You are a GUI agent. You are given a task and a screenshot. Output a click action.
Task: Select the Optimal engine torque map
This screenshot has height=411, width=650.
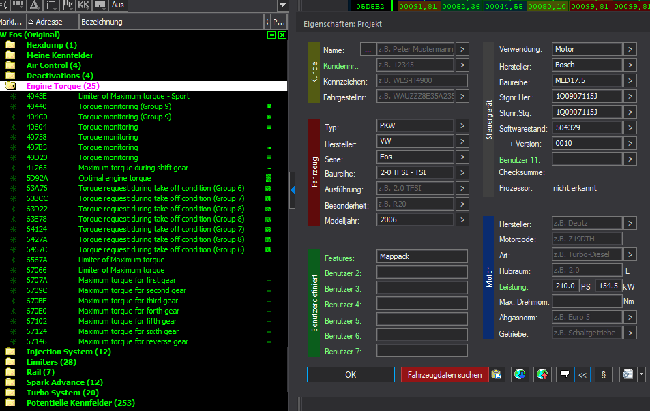115,178
